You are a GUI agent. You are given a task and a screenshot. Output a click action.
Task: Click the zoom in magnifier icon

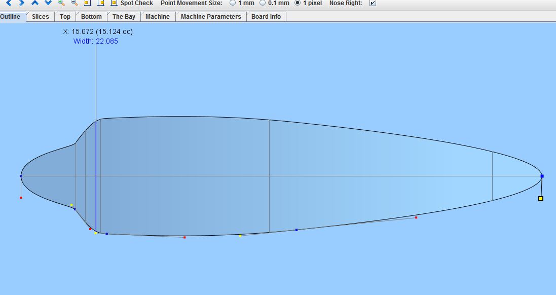click(x=61, y=3)
